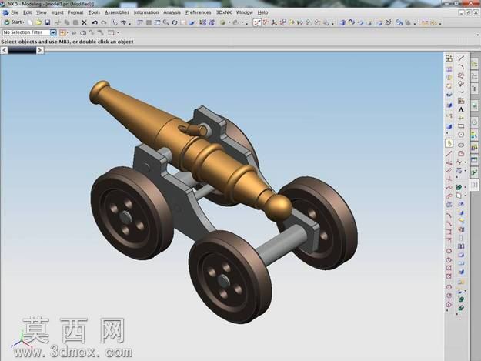Expand the arrow next to the orange selection icon

tap(68, 32)
